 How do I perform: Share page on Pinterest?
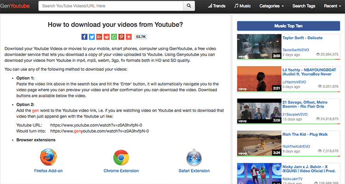(x=121, y=37)
